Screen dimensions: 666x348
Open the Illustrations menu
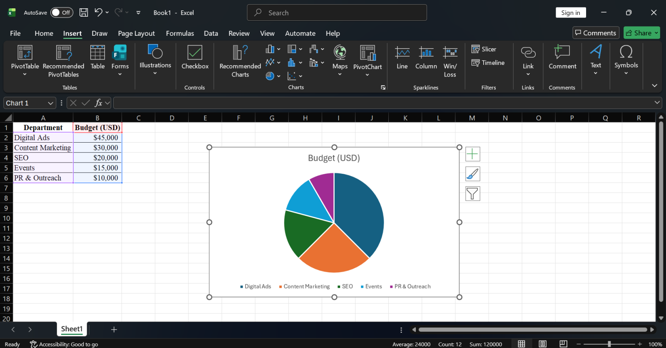pos(155,60)
